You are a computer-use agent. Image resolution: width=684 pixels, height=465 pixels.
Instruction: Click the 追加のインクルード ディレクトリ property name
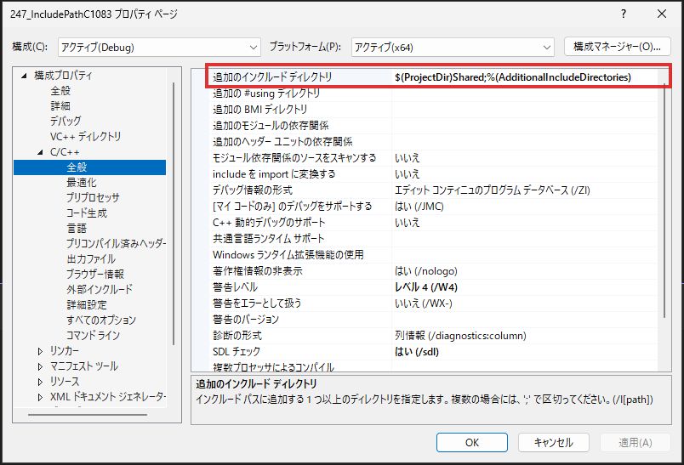pyautogui.click(x=272, y=77)
